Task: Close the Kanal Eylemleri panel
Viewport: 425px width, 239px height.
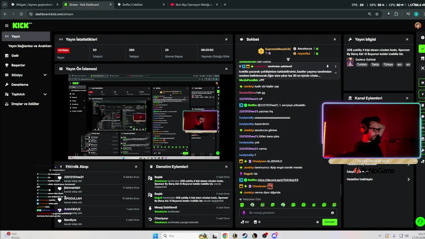Action: 407,98
